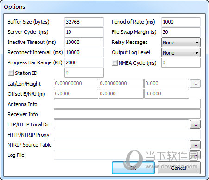Image resolution: width=209 pixels, height=180 pixels.
Task: Click the OK button
Action: (133, 168)
